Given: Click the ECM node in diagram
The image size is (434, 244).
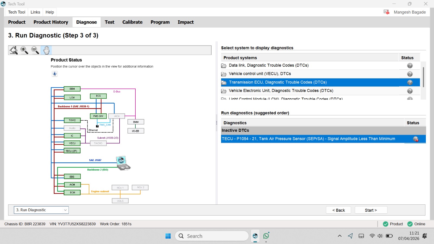Looking at the screenshot, I should [x=72, y=192].
